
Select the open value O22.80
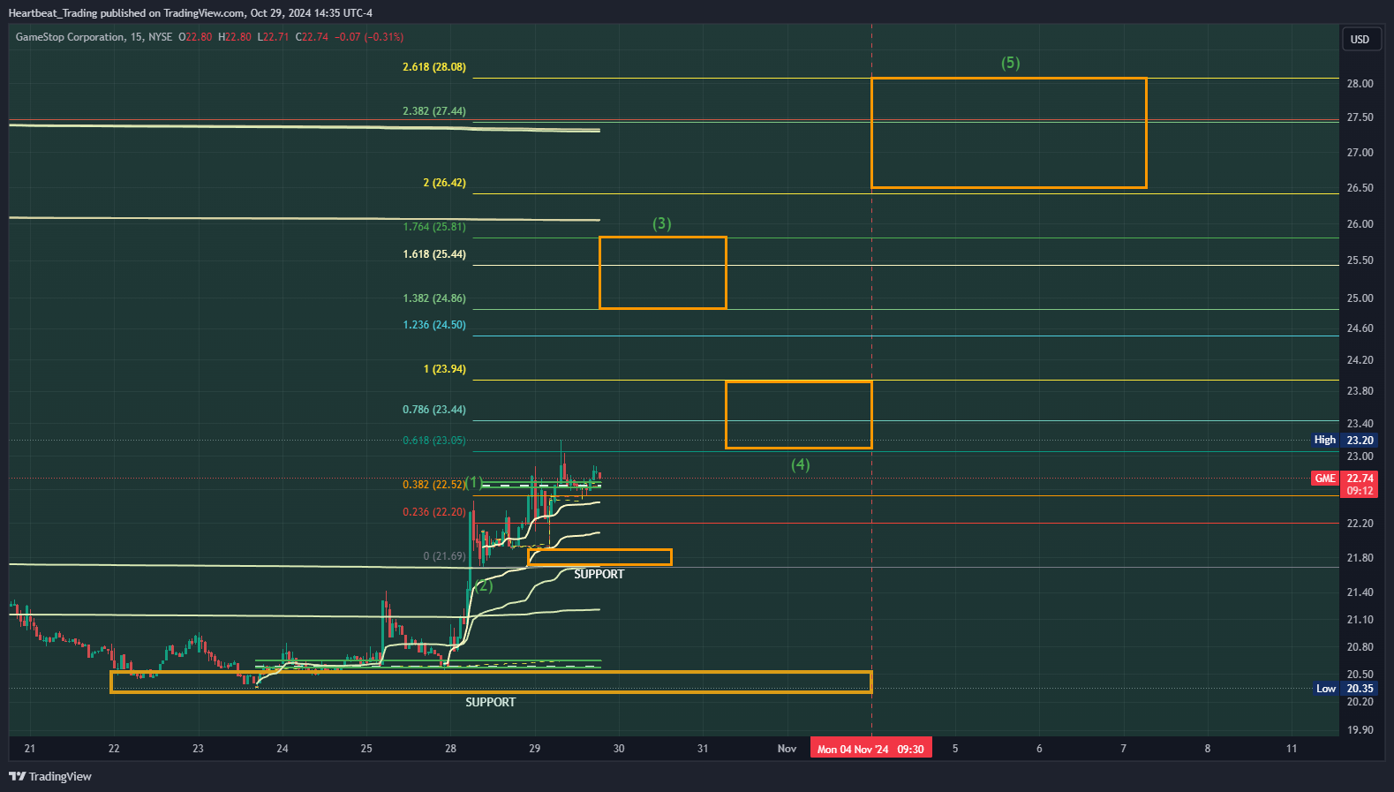click(x=195, y=37)
